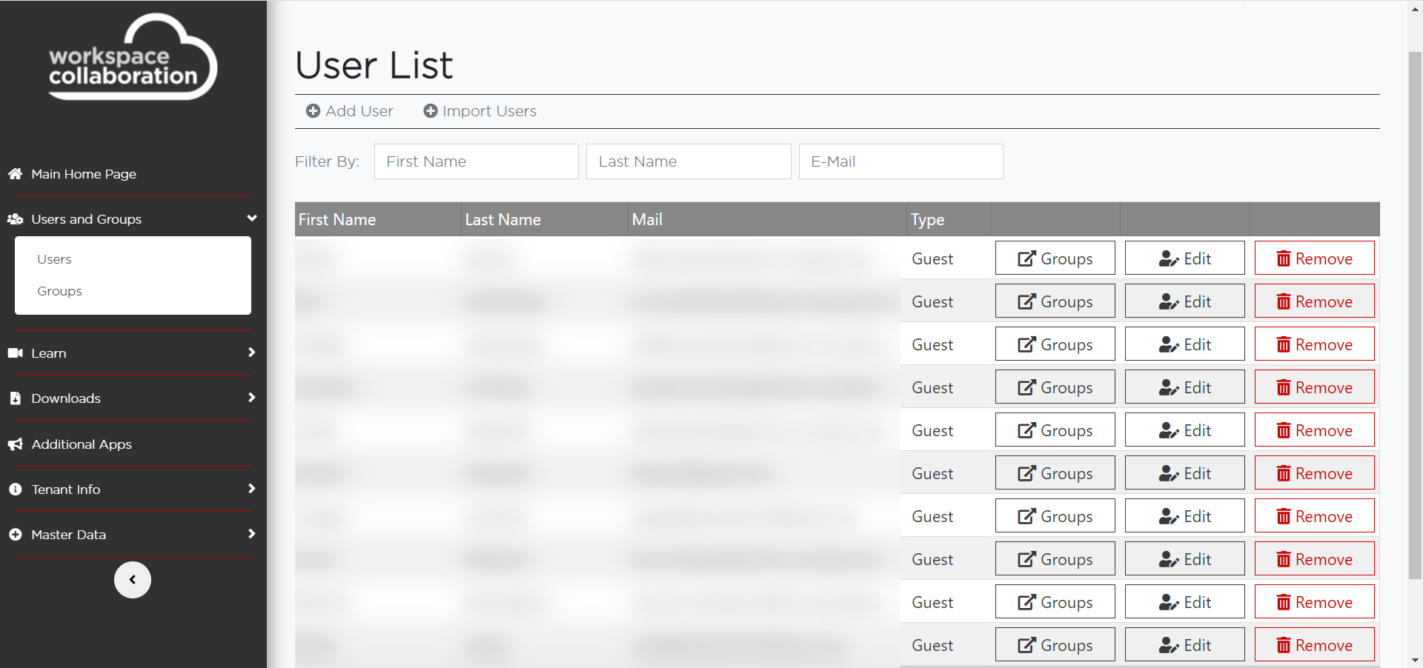Open the Users submenu item
This screenshot has width=1423, height=668.
click(x=54, y=259)
